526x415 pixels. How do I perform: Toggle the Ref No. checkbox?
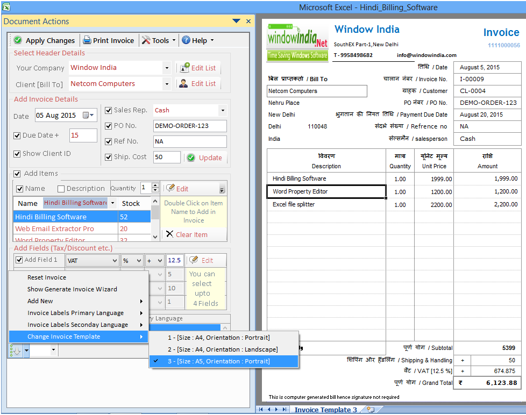(x=108, y=141)
